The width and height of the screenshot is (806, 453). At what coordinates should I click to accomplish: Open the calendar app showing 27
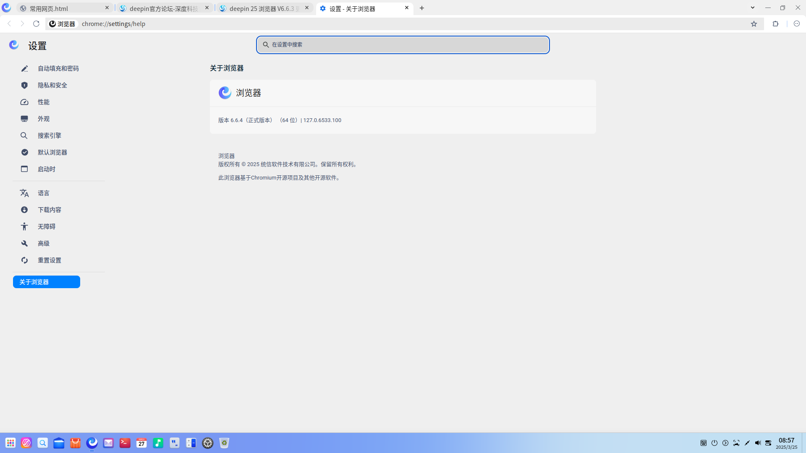coord(141,443)
